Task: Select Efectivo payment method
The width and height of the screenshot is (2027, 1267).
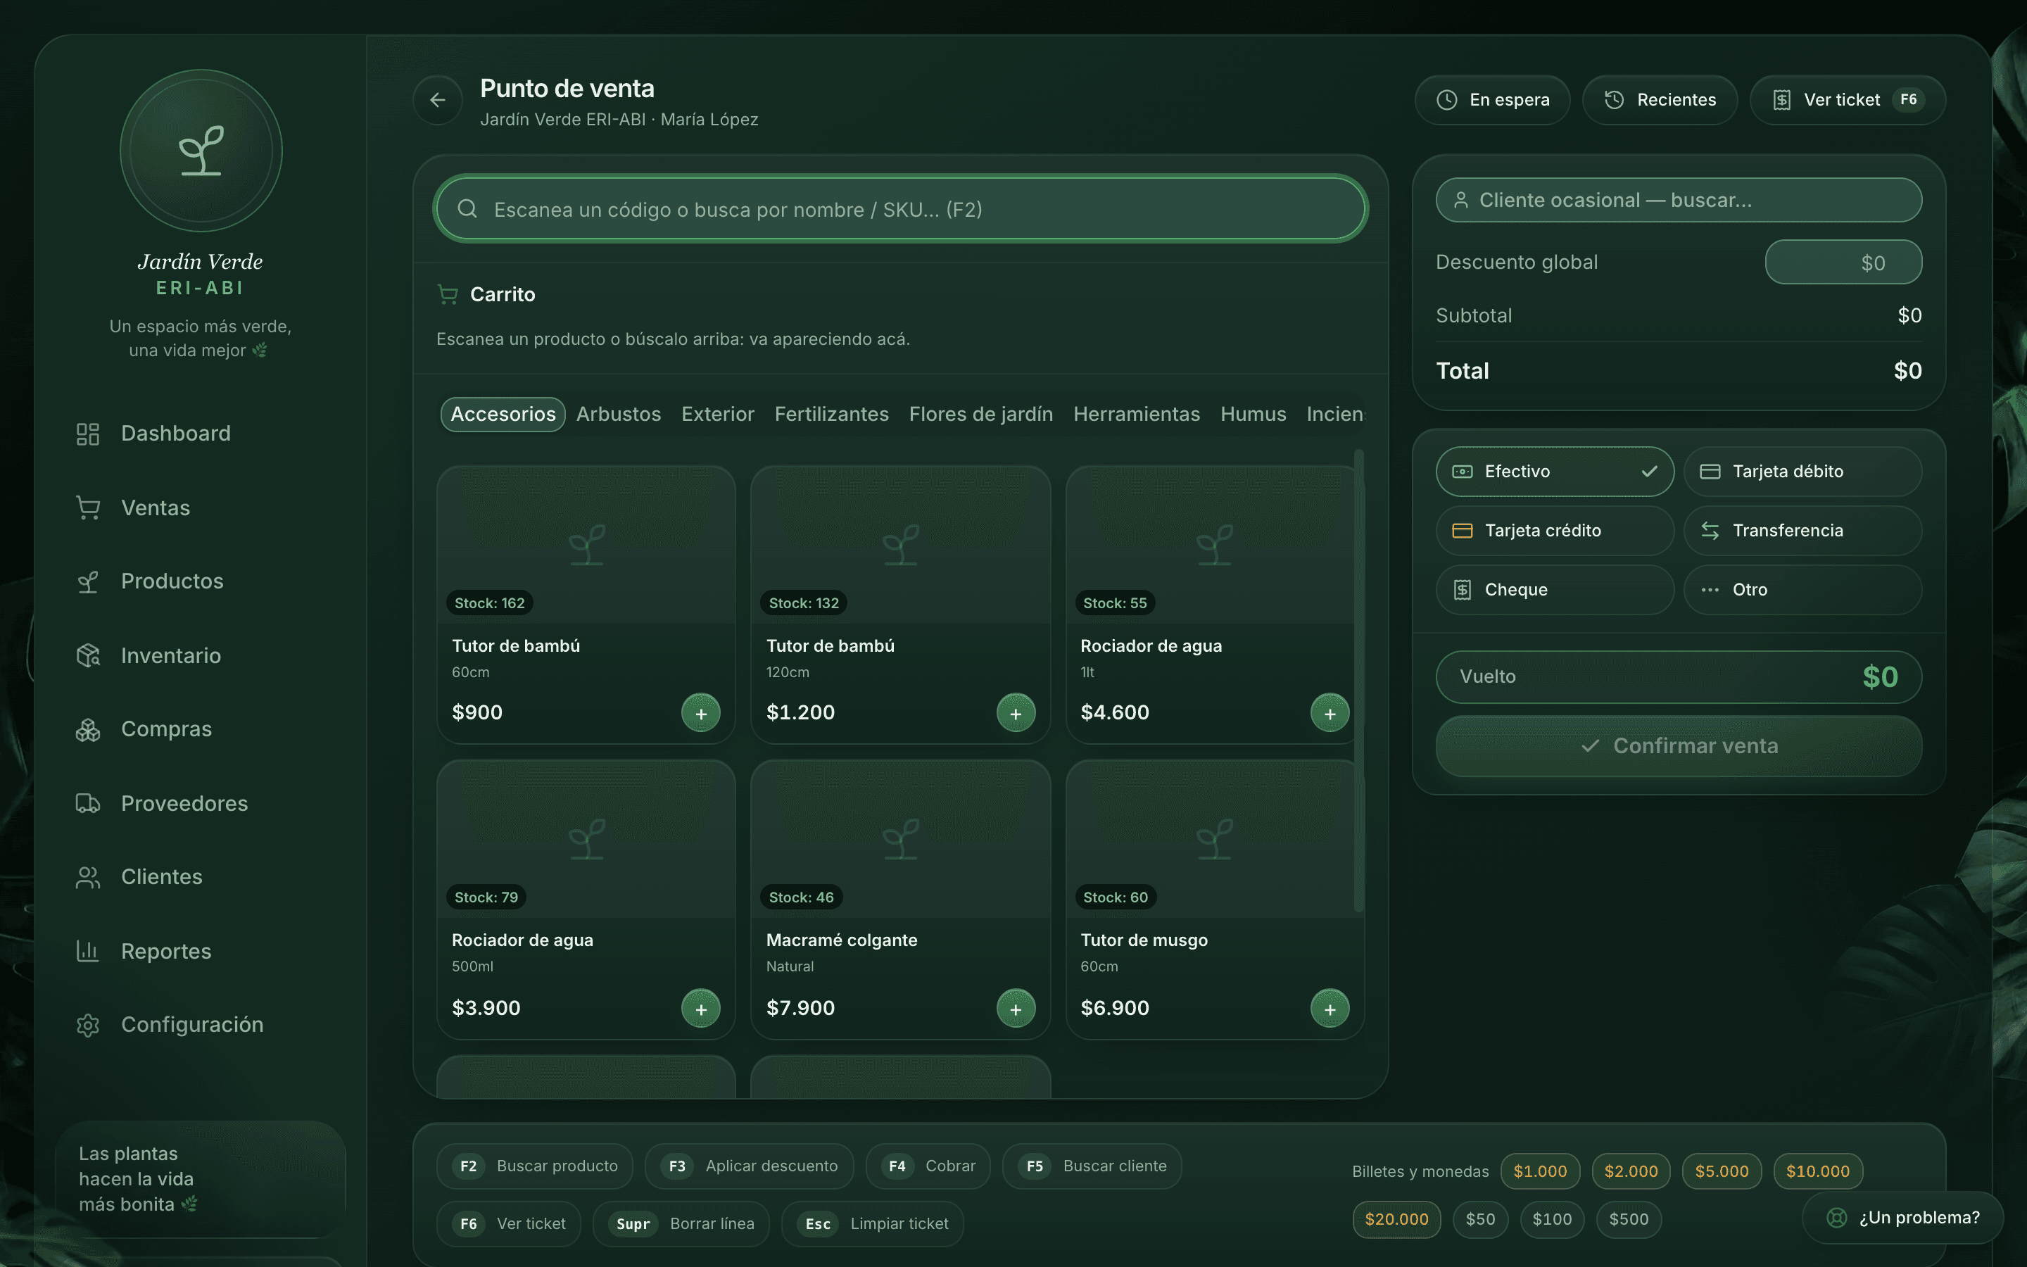Action: (1555, 472)
